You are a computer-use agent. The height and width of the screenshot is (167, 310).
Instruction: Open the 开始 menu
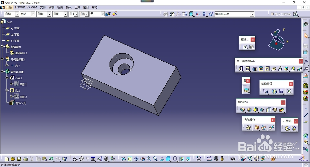[9, 7]
